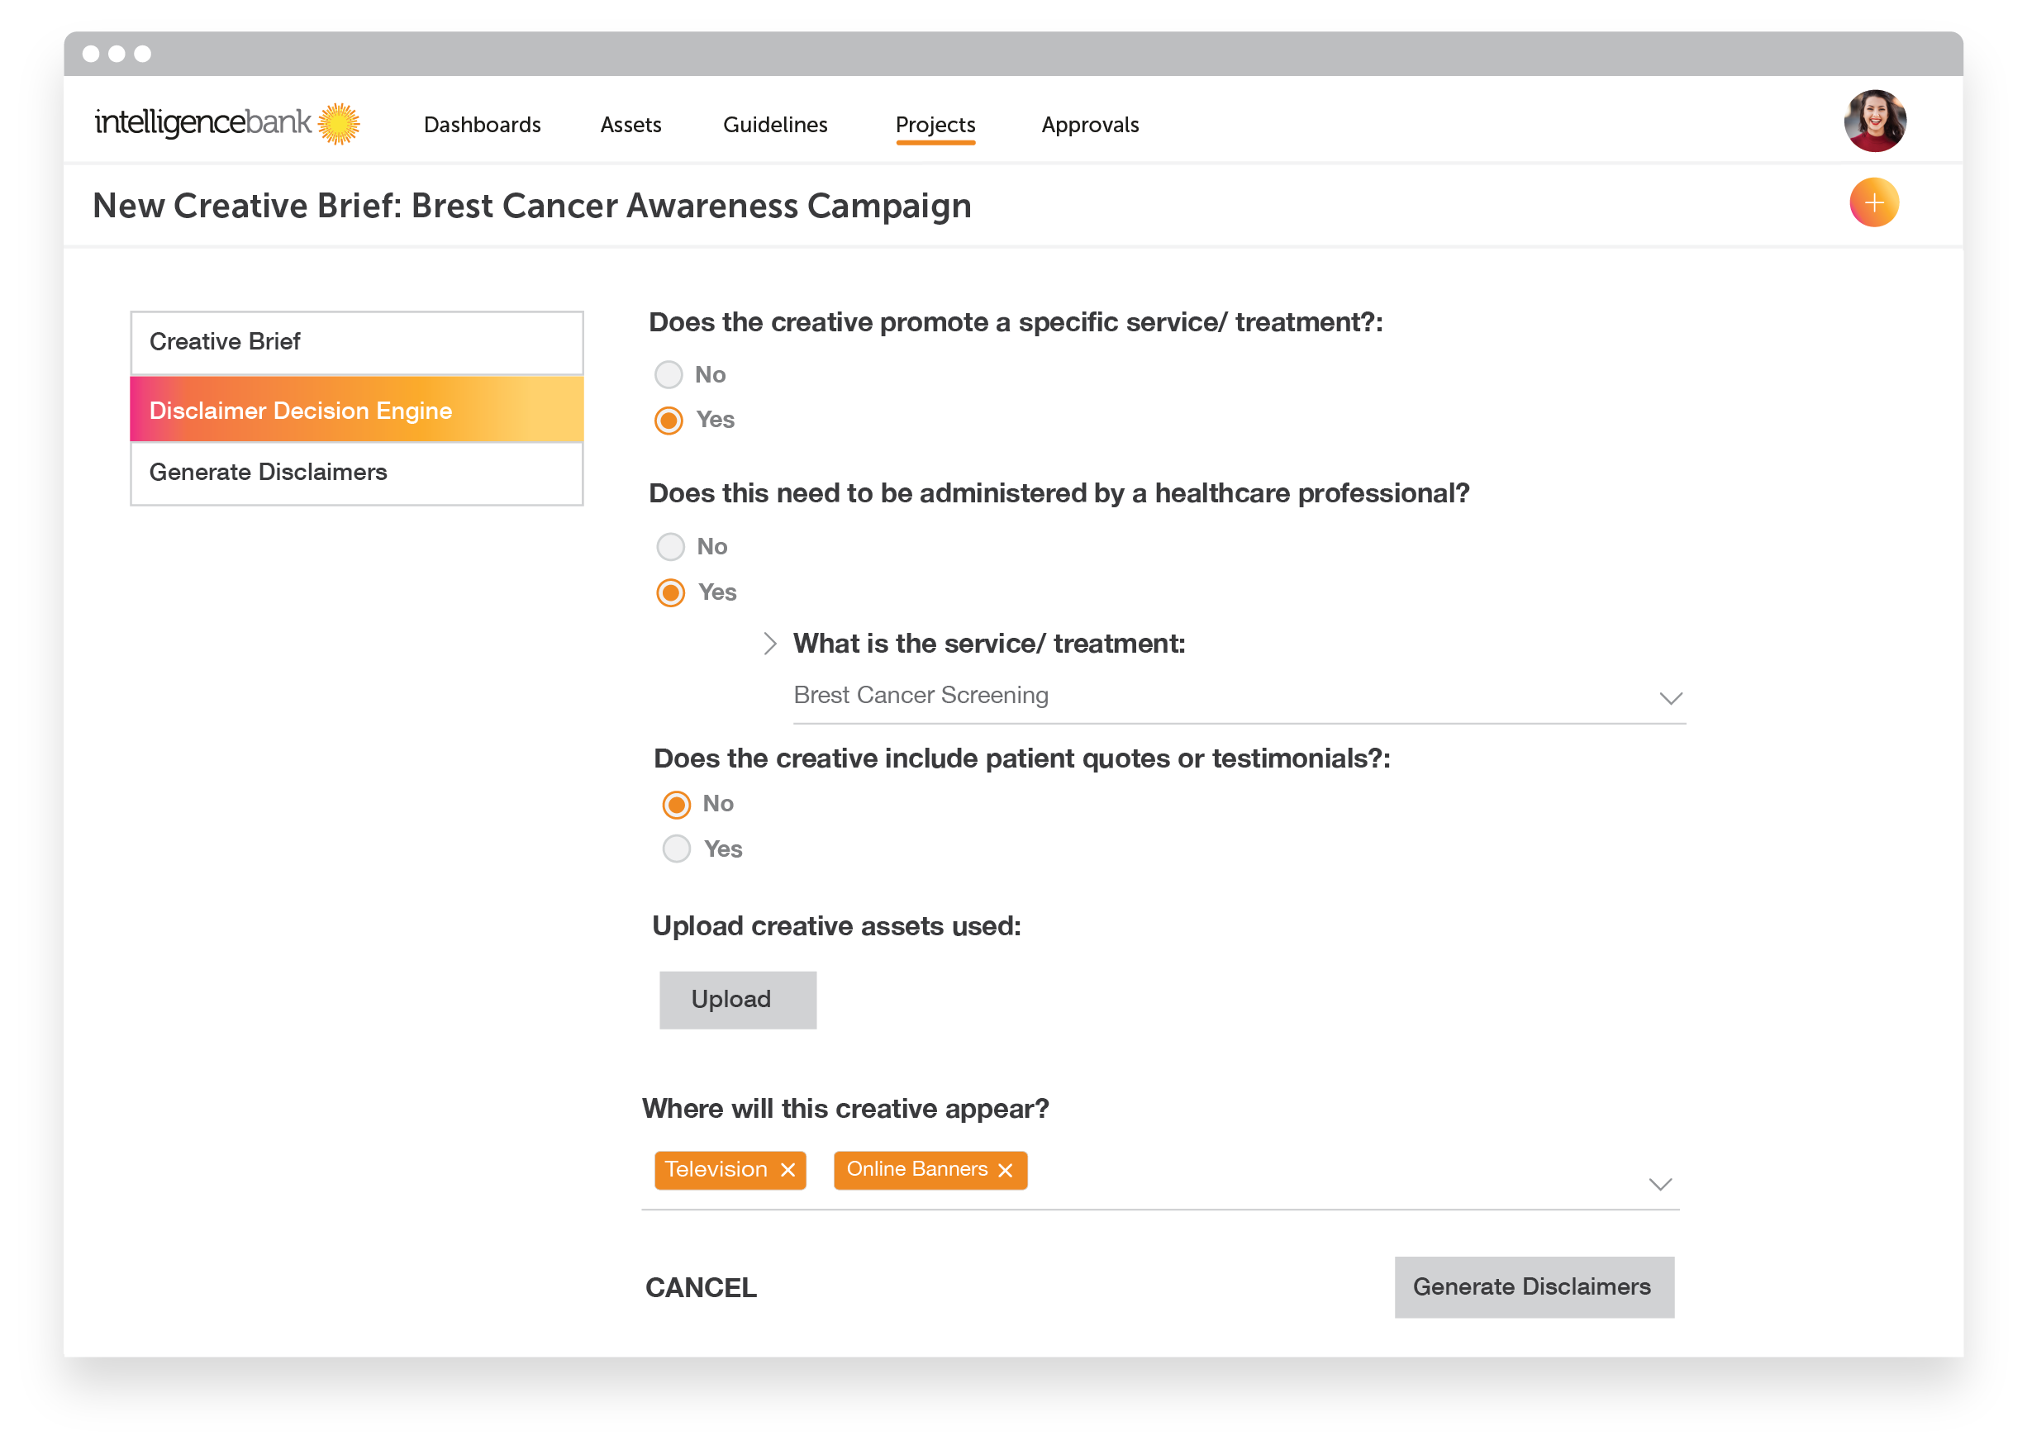Go to the Dashboards menu
Image resolution: width=2027 pixels, height=1450 pixels.
(483, 125)
